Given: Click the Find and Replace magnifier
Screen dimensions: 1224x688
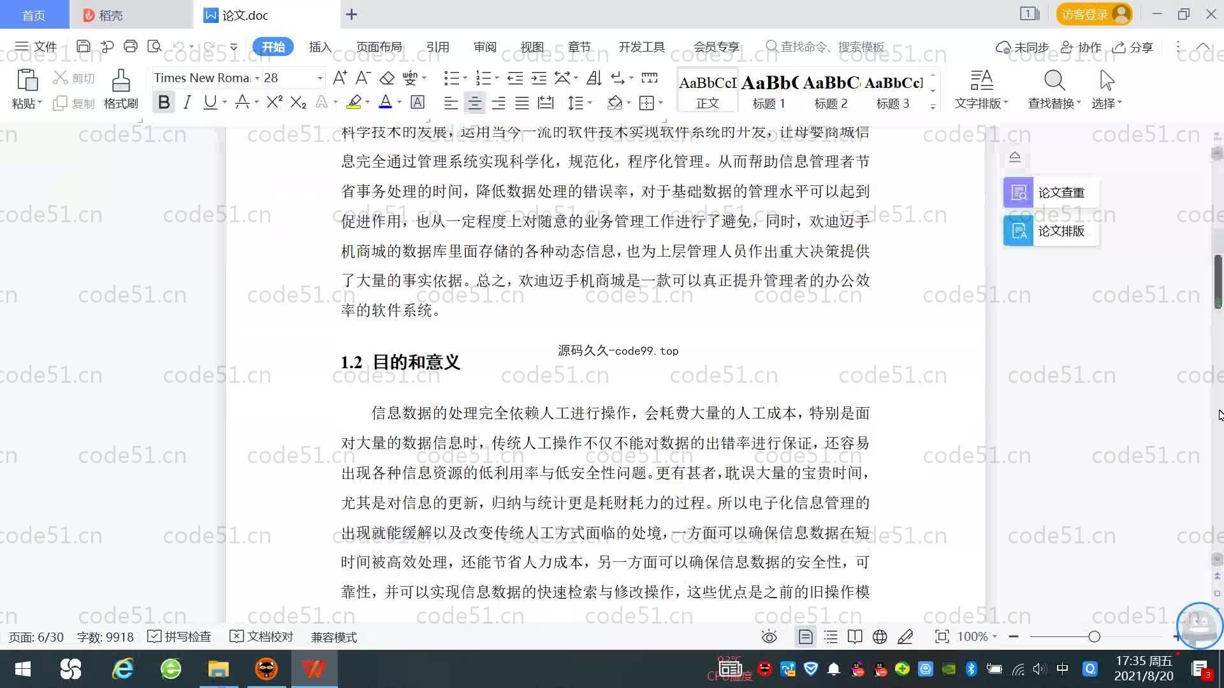Looking at the screenshot, I should click(1054, 81).
